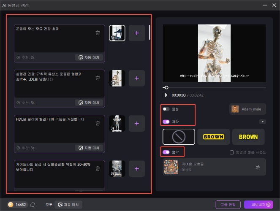Select the flexing body clip thumbnail

pos(117,123)
